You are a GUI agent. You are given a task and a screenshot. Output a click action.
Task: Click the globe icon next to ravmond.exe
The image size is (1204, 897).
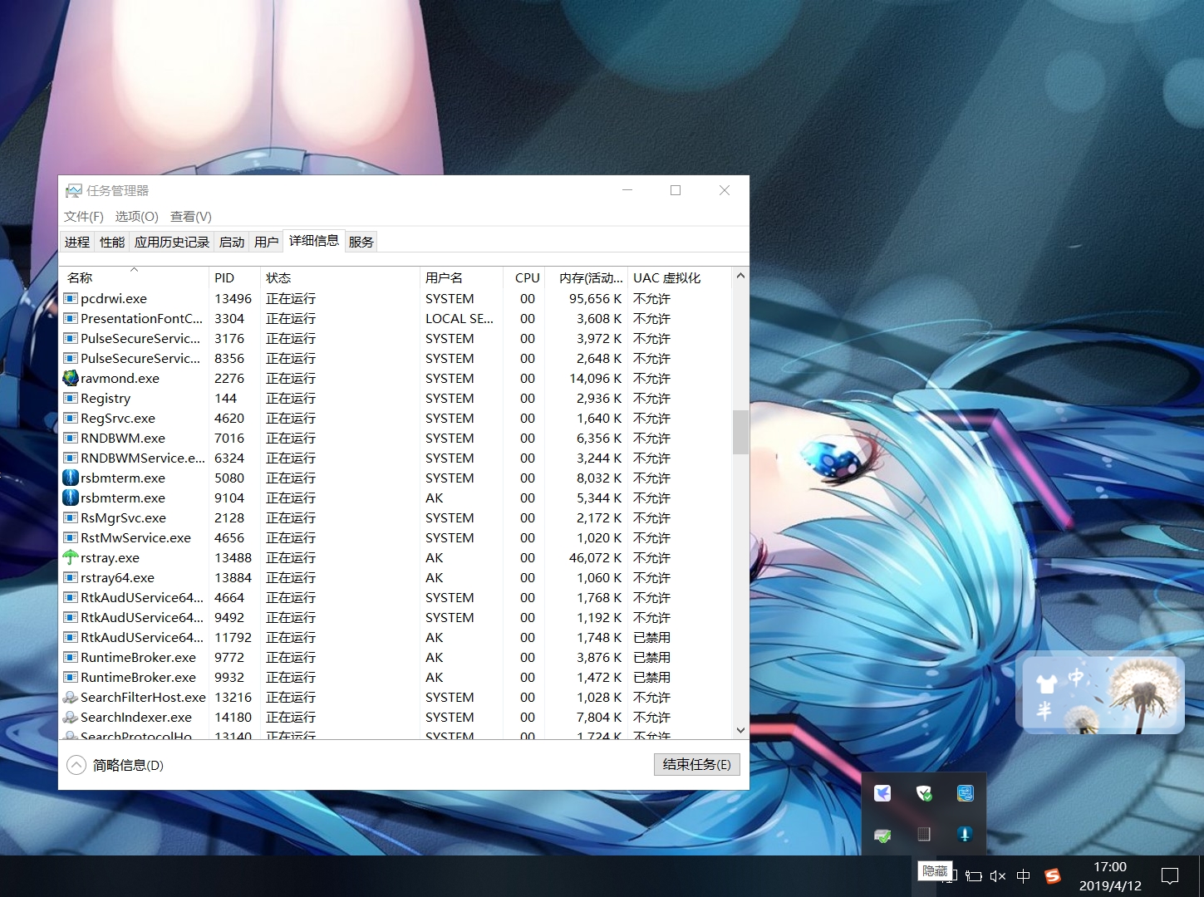(x=71, y=379)
